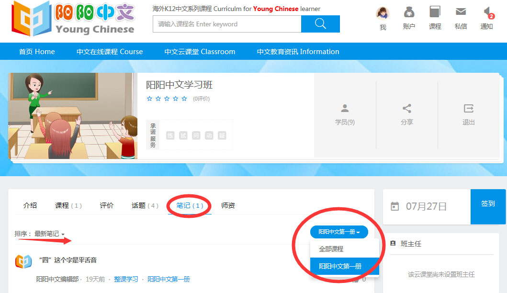This screenshot has height=293, width=507.
Task: Click the 退出 exit icon
Action: (469, 108)
